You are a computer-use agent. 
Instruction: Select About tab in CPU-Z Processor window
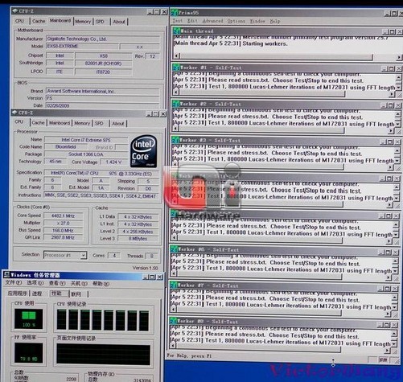[118, 123]
